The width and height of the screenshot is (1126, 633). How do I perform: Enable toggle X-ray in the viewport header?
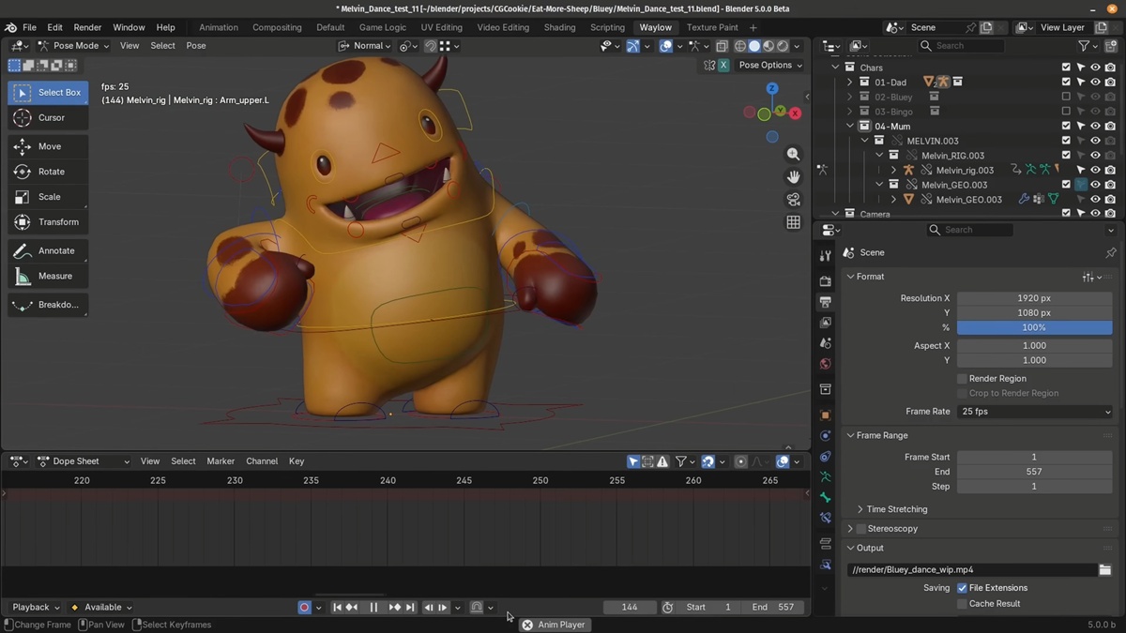(x=722, y=45)
